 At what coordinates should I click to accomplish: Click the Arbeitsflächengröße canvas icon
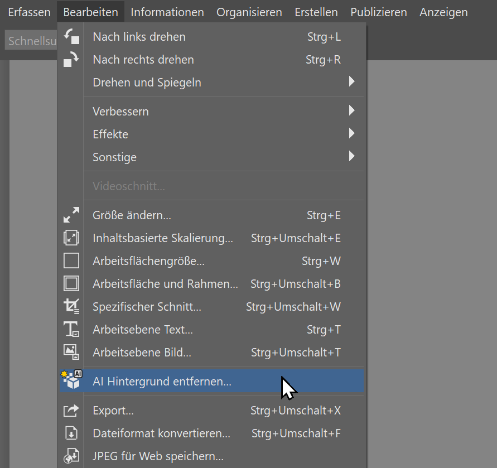tap(71, 260)
